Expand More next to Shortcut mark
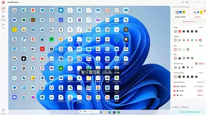 tap(202, 64)
